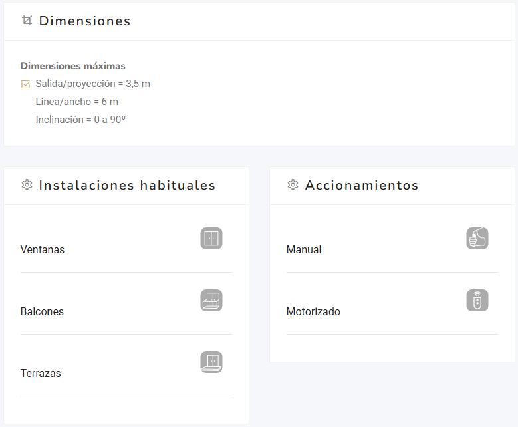The width and height of the screenshot is (518, 427).
Task: Click the Dimensiones máximas bold label
Action: click(73, 66)
